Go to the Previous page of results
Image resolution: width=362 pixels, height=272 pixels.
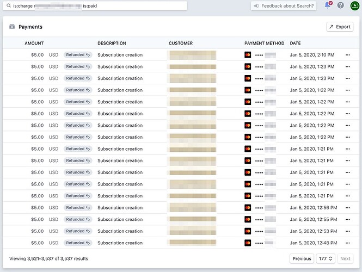(x=302, y=259)
